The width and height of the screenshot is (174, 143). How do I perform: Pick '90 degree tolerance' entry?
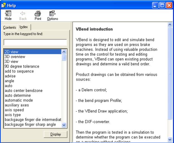click(33, 66)
